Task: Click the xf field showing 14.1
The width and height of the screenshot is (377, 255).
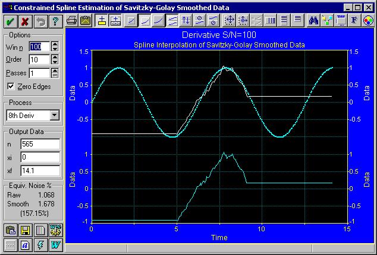Action: pos(40,171)
